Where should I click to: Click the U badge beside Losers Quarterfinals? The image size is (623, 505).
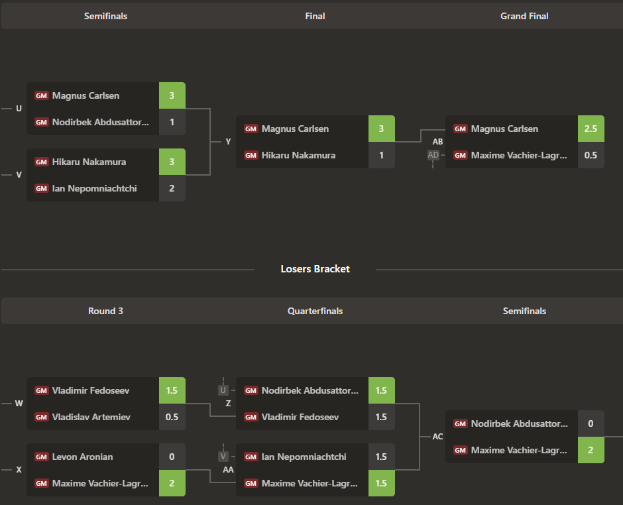223,390
